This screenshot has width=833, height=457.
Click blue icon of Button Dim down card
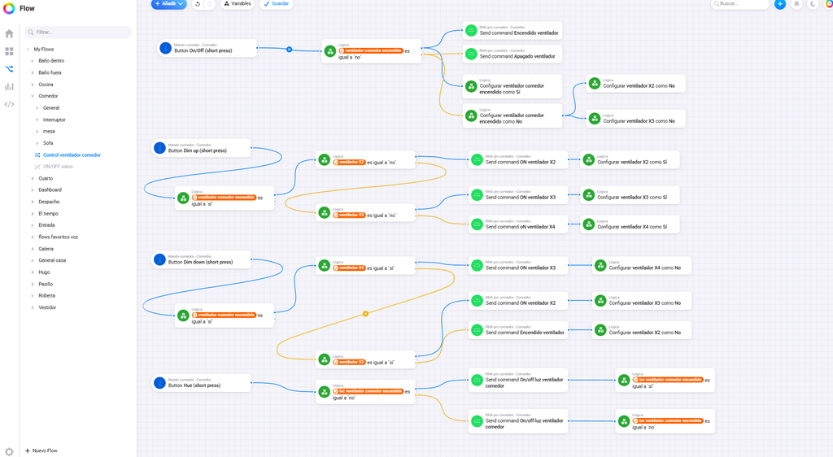pyautogui.click(x=159, y=259)
